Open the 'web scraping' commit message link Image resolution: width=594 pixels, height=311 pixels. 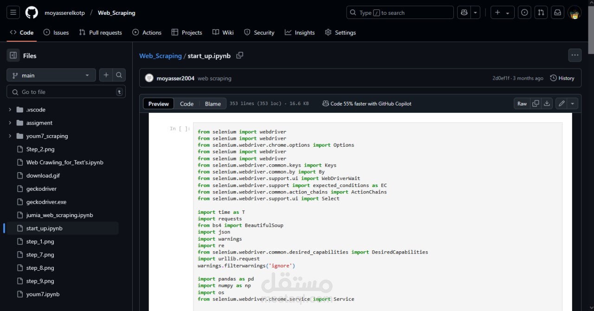click(214, 78)
